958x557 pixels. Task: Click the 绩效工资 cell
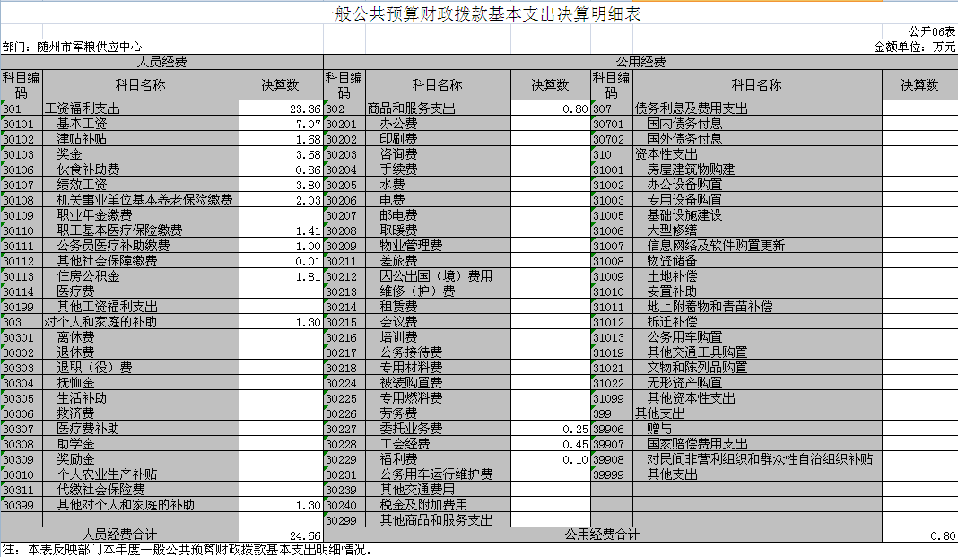click(141, 185)
